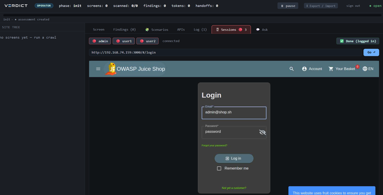Toggle the Done (logged in) checkbox button
The image size is (383, 195).
(x=358, y=41)
